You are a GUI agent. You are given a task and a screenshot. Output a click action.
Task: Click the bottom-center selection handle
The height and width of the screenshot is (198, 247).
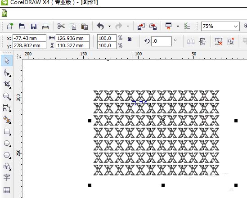pos(163,185)
